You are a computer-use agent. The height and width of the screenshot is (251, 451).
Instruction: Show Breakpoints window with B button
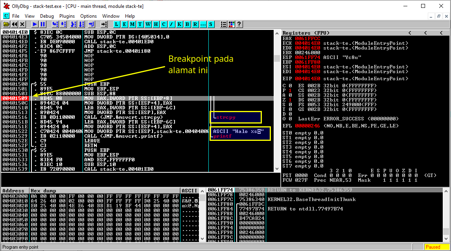(187, 24)
